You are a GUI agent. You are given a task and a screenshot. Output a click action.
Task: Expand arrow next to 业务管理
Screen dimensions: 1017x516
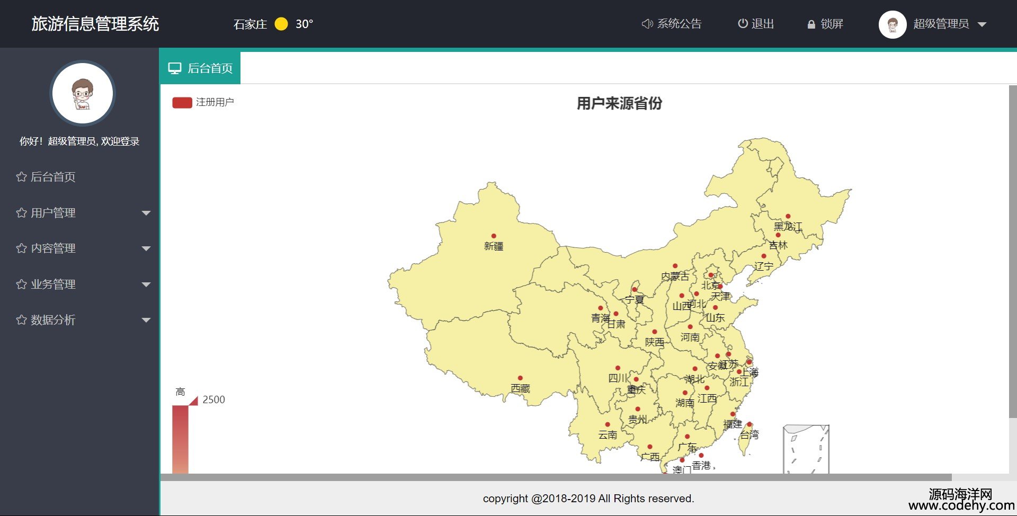pyautogui.click(x=146, y=284)
